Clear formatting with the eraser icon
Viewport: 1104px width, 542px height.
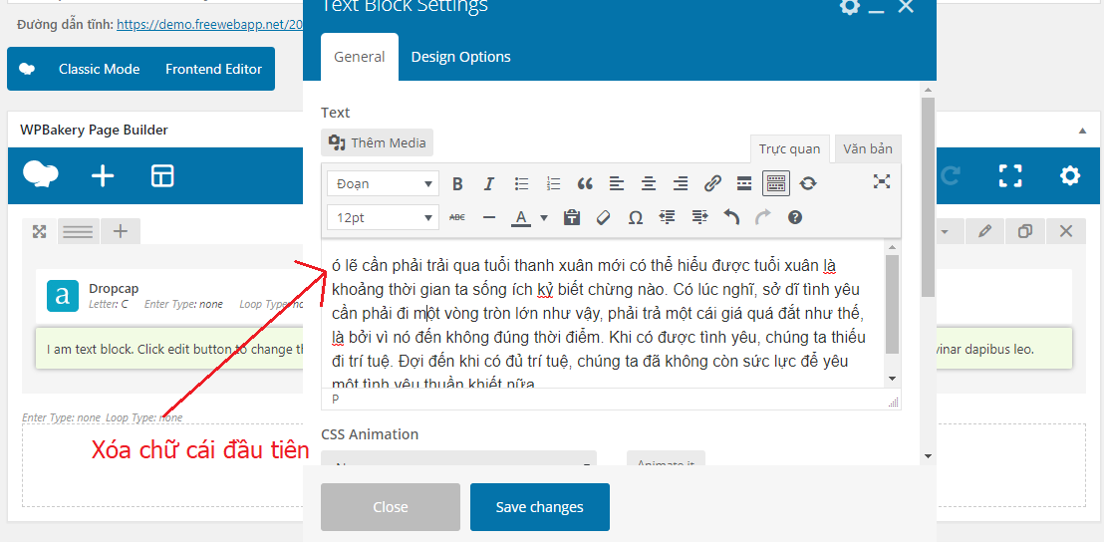tap(603, 217)
